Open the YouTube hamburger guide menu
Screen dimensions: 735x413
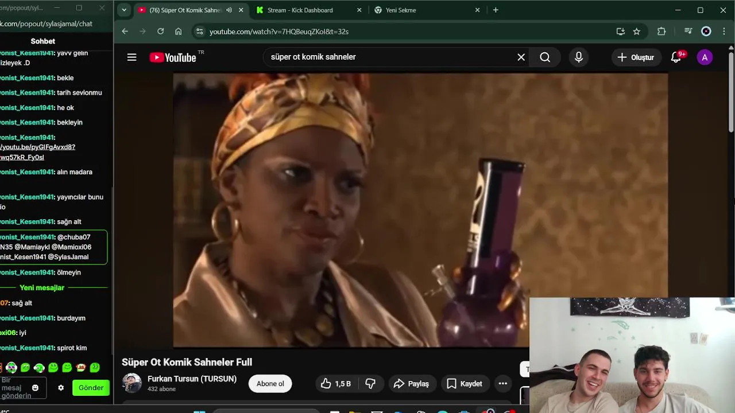coord(131,57)
